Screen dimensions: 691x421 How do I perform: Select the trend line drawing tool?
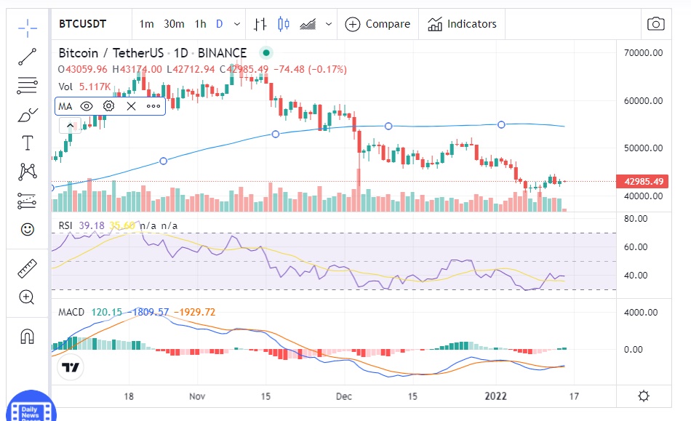pos(28,57)
